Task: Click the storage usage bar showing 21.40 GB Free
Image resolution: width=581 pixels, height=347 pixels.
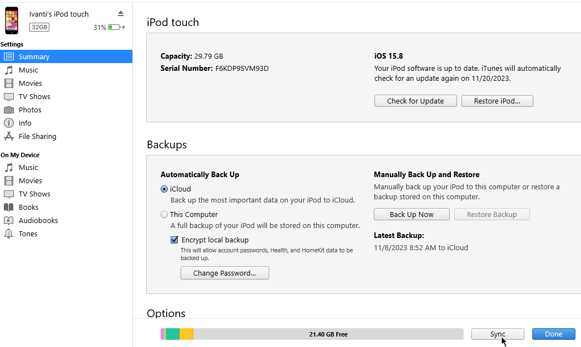Action: tap(312, 334)
